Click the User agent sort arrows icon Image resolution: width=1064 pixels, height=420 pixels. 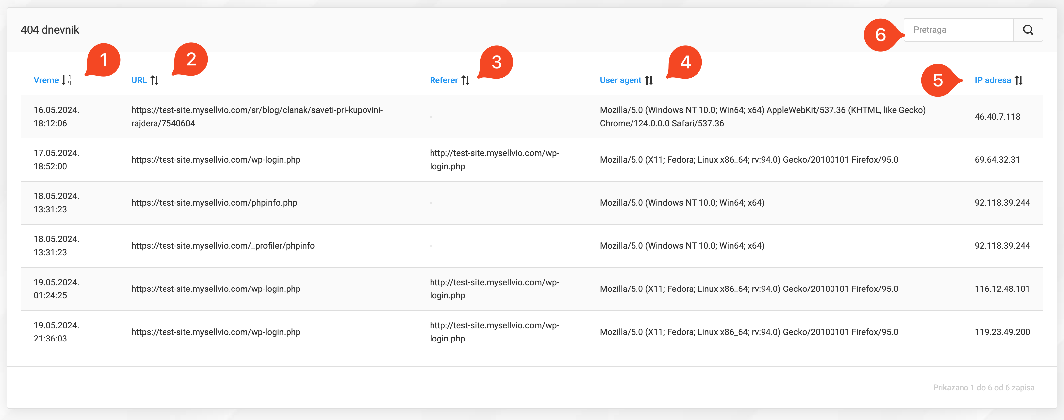649,80
